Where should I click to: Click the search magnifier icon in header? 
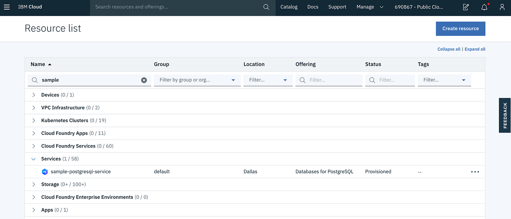point(266,7)
